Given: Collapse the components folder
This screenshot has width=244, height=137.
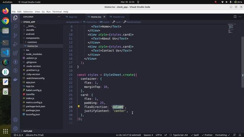Looking at the screenshot, I should (x=32, y=38).
